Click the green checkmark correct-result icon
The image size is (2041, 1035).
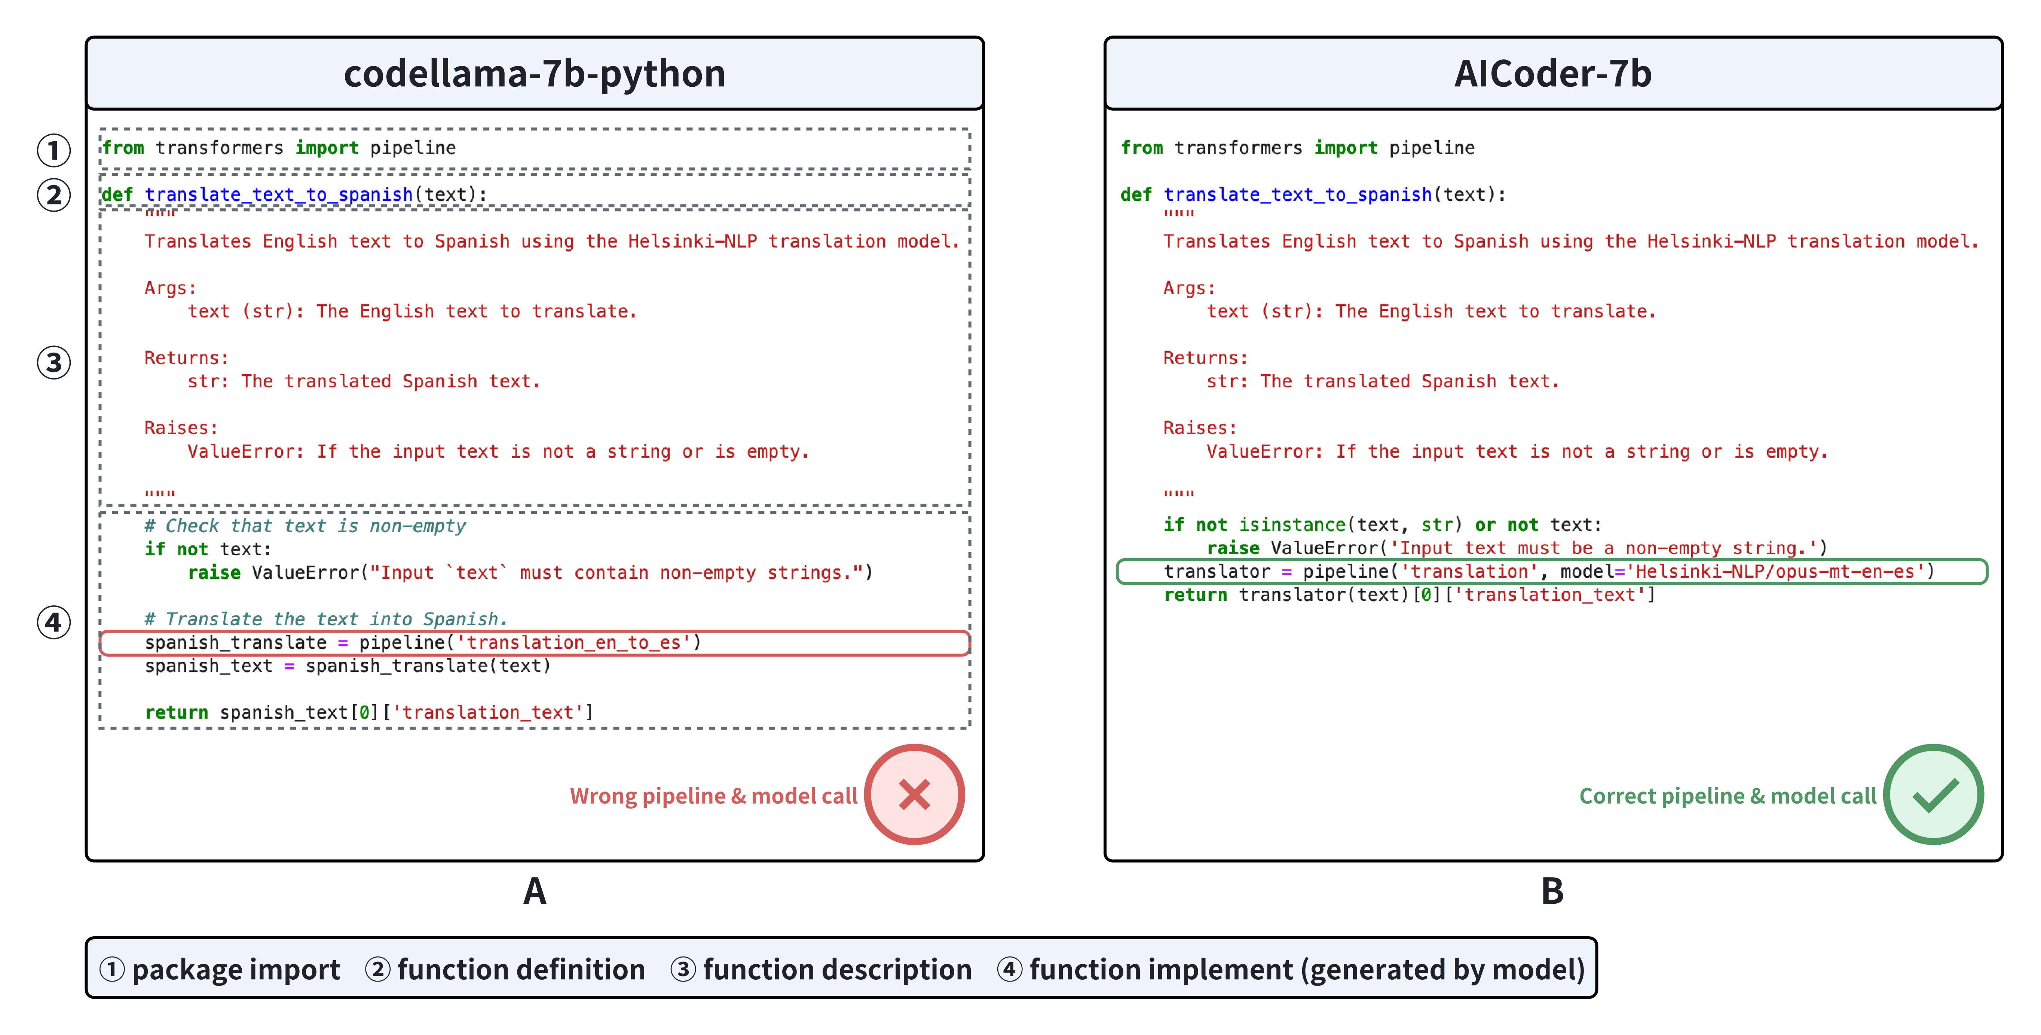(1933, 794)
